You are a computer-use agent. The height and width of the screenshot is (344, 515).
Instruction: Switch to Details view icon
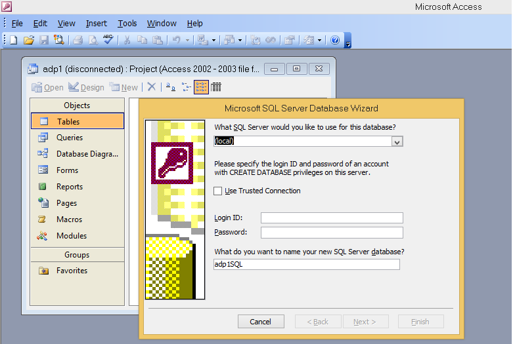[216, 87]
